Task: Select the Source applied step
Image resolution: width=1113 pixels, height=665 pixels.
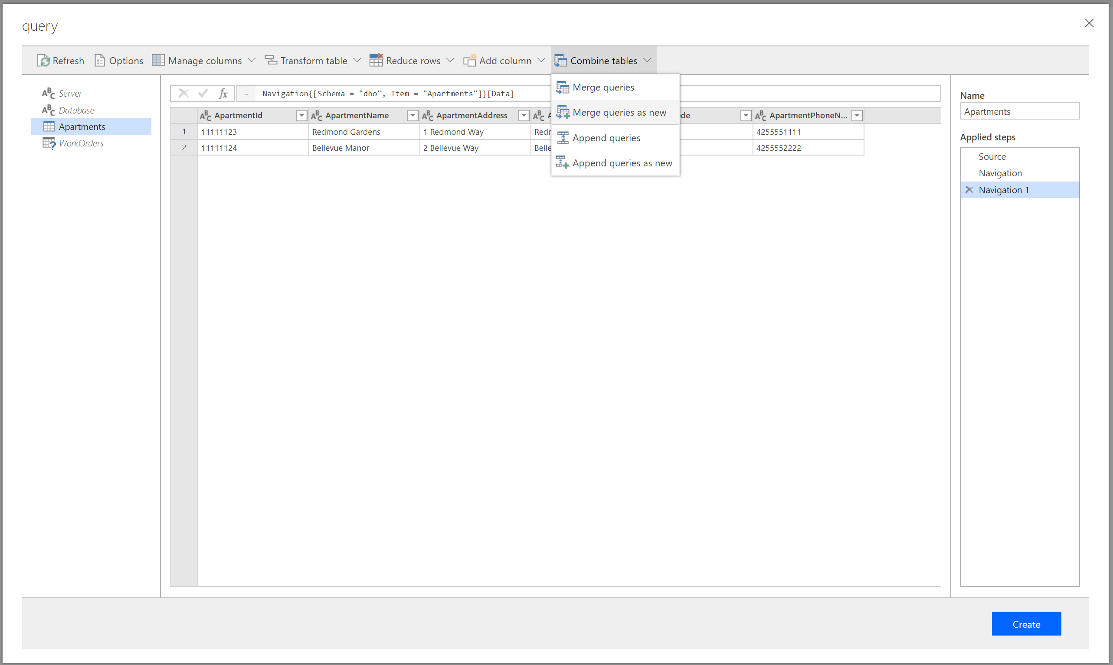Action: coord(992,156)
